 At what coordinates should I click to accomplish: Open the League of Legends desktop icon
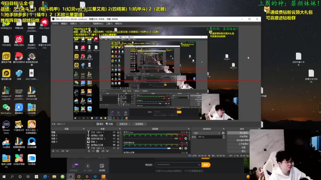[x=6, y=93]
